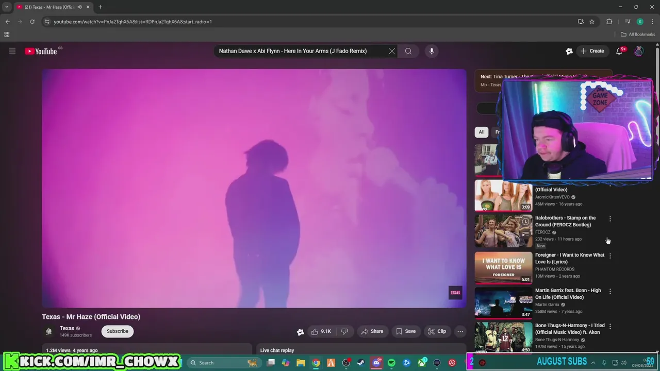660x371 pixels.
Task: Subscribe to the Texas channel
Action: click(118, 331)
